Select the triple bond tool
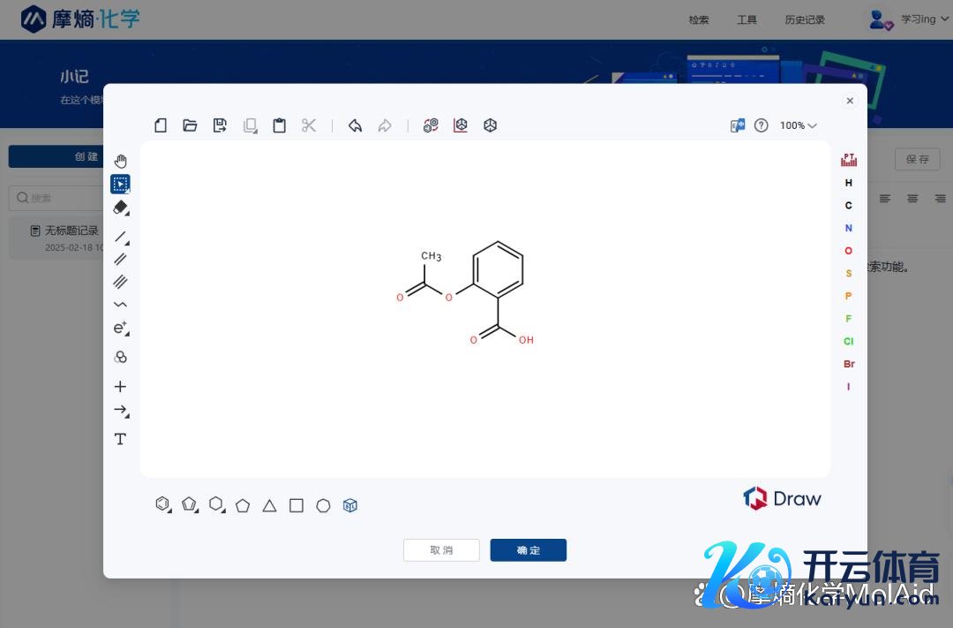953x628 pixels. point(121,282)
